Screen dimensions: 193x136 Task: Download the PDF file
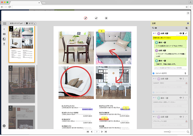point(4,44)
